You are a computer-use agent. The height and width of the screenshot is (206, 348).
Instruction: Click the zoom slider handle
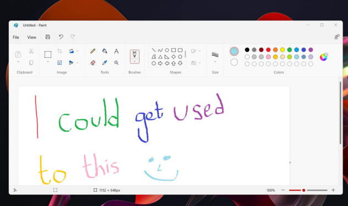(304, 190)
